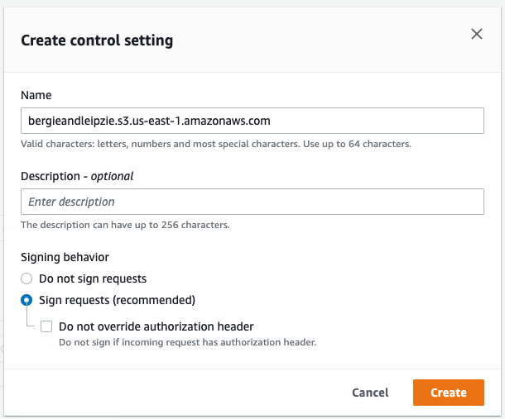The width and height of the screenshot is (505, 419).
Task: Click the bergieandleipzie S3 endpoint text
Action: pyautogui.click(x=149, y=121)
